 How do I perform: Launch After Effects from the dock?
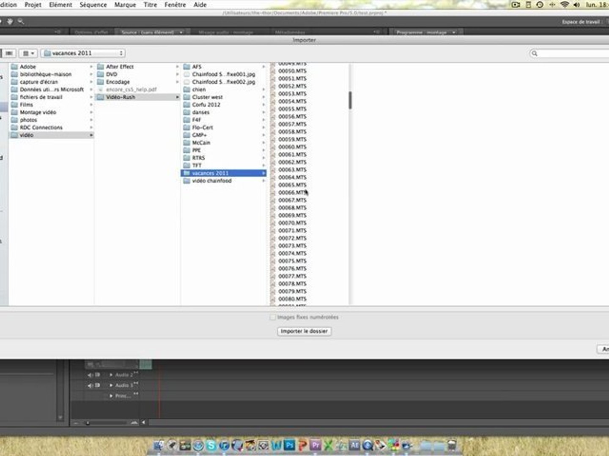coord(354,445)
